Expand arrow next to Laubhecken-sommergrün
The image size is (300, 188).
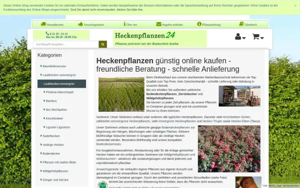[41, 75]
